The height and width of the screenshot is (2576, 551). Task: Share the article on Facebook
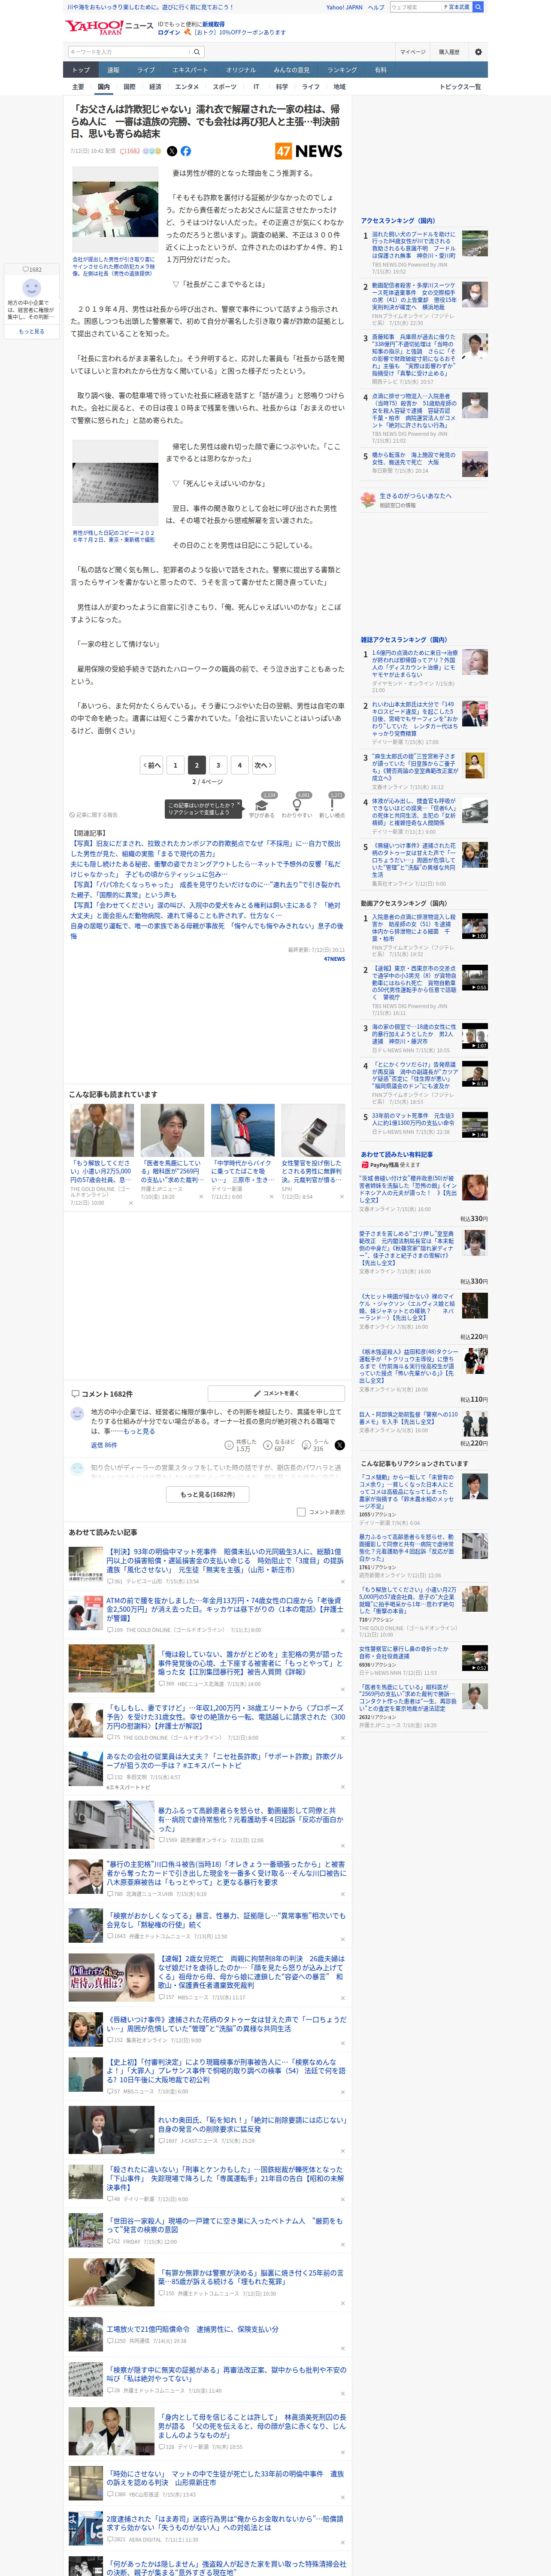[x=185, y=151]
